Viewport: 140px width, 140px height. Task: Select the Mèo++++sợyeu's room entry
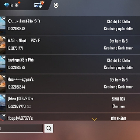70,84
